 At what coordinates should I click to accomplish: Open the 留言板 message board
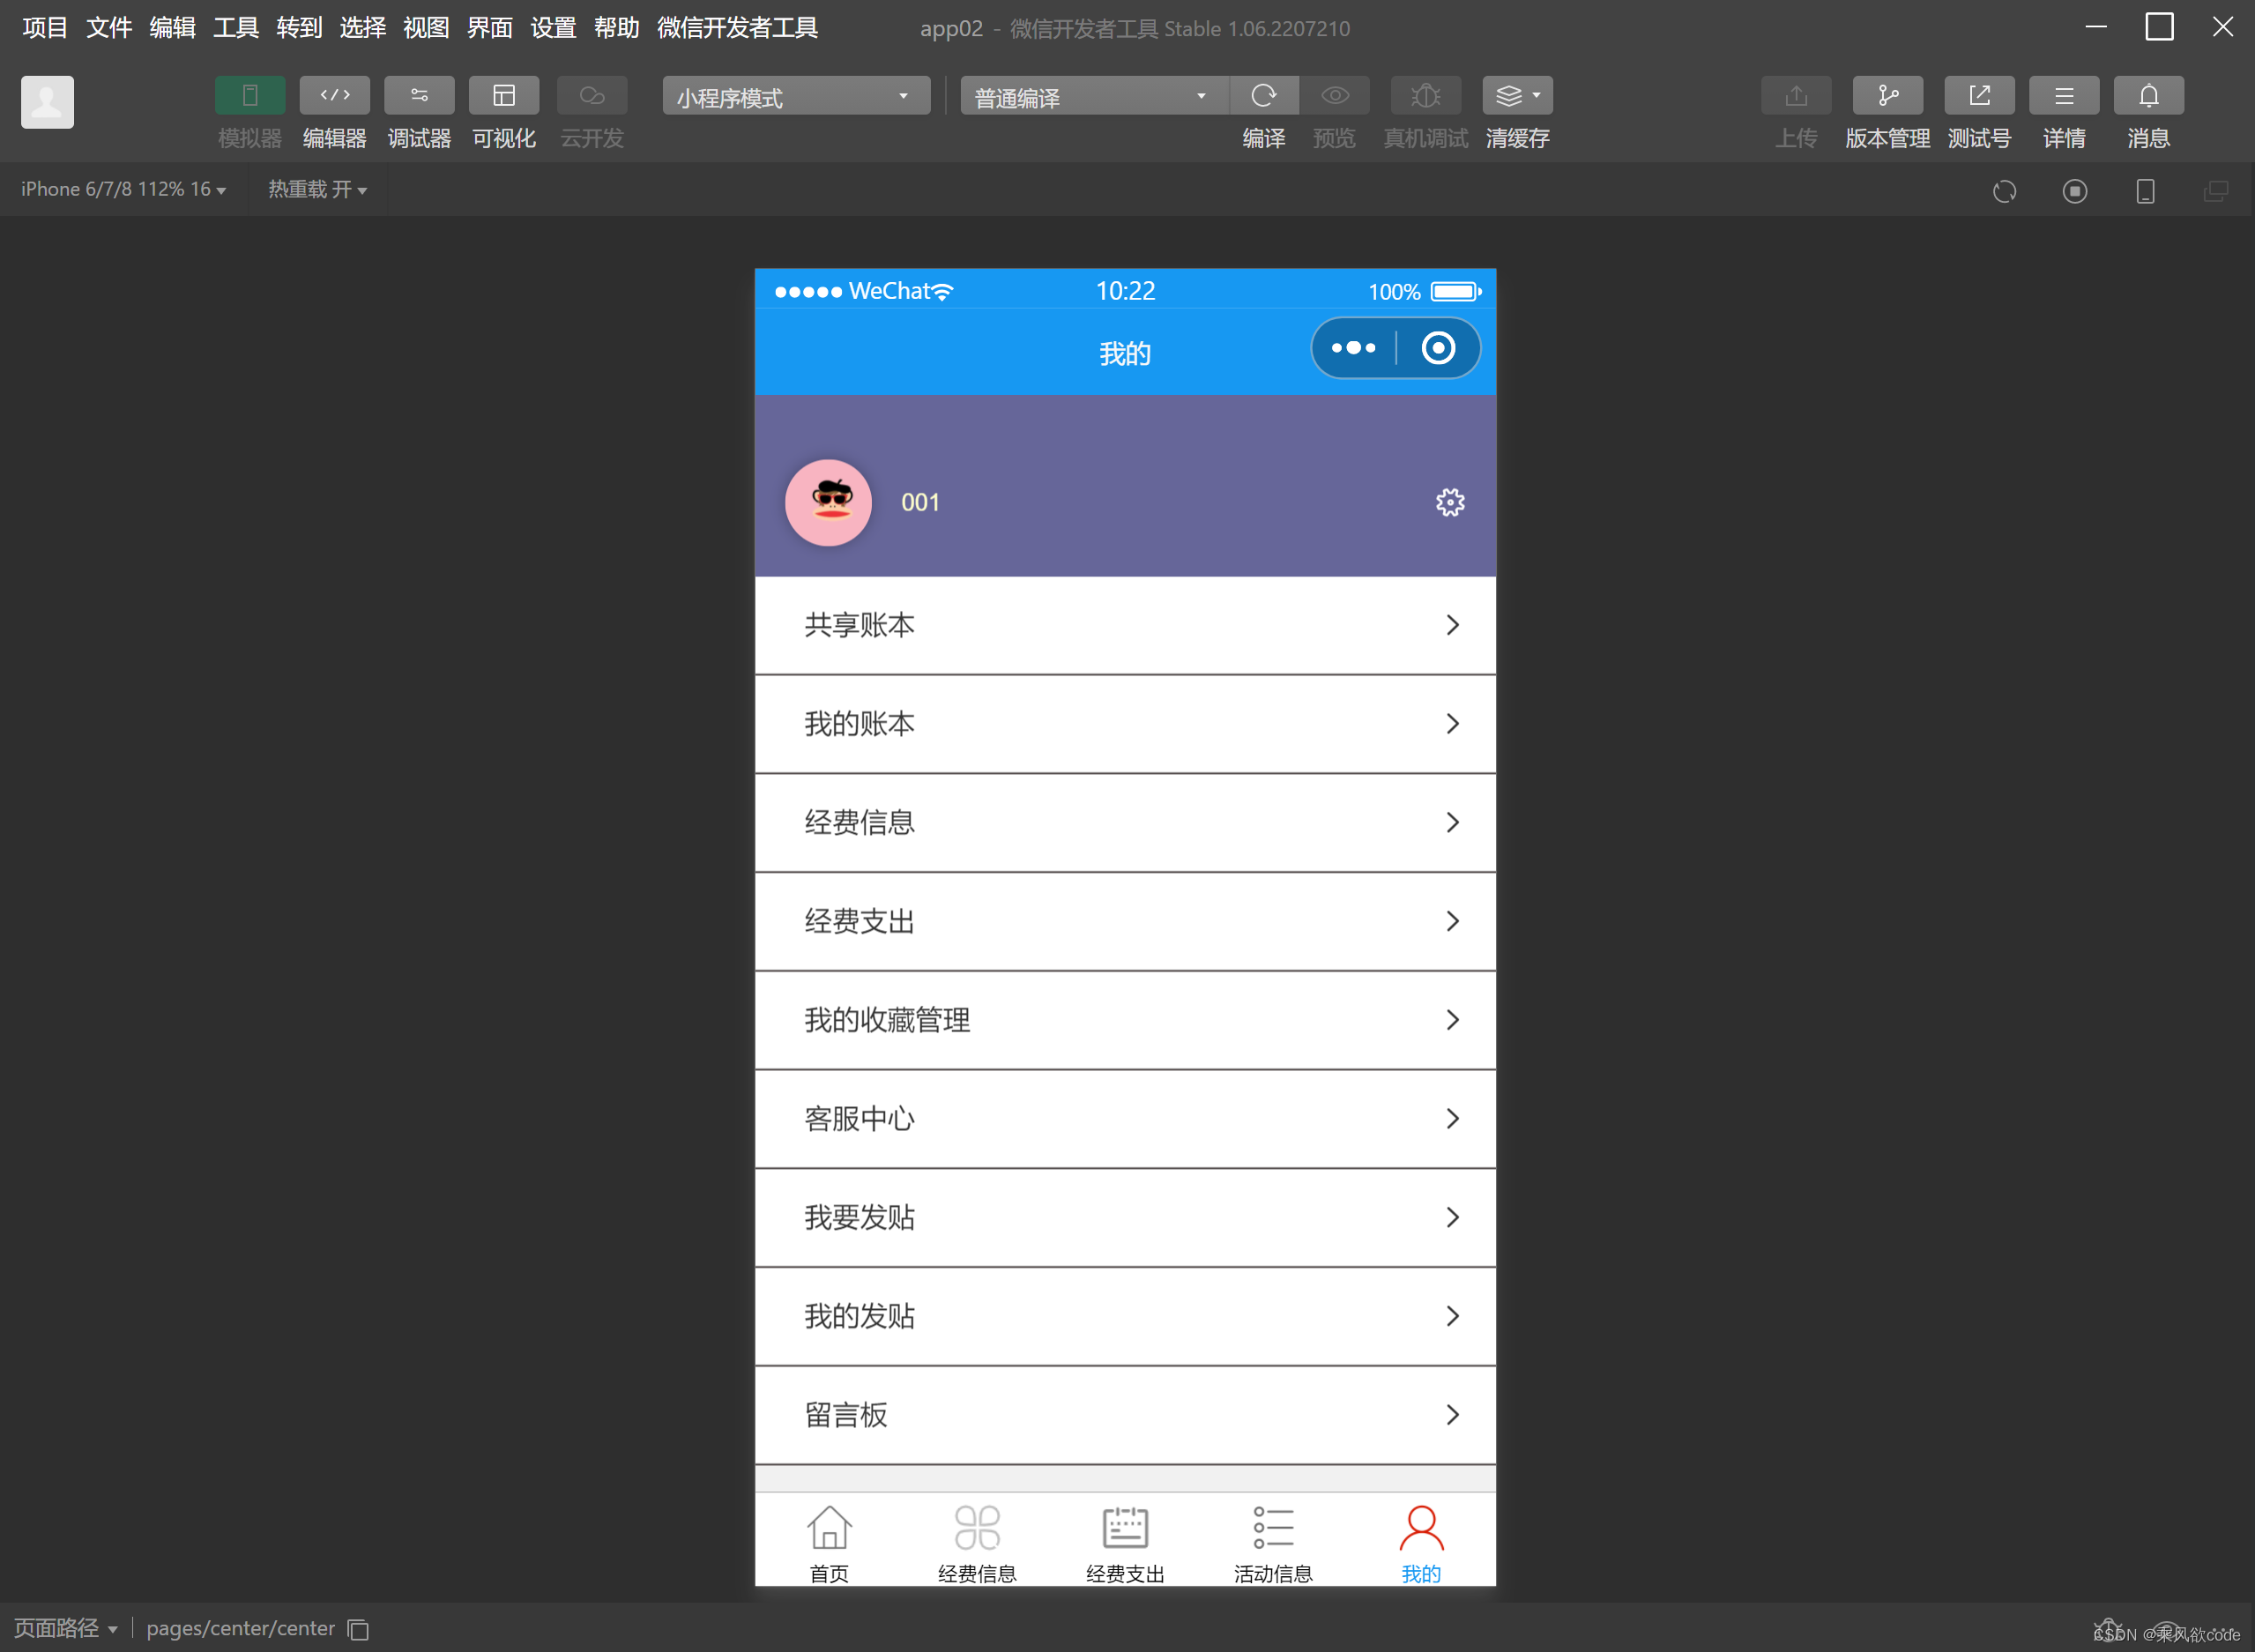[x=1125, y=1415]
